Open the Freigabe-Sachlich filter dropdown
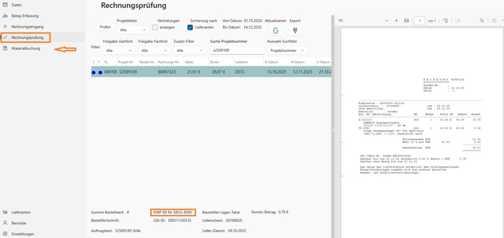The width and height of the screenshot is (504, 238). tap(117, 50)
